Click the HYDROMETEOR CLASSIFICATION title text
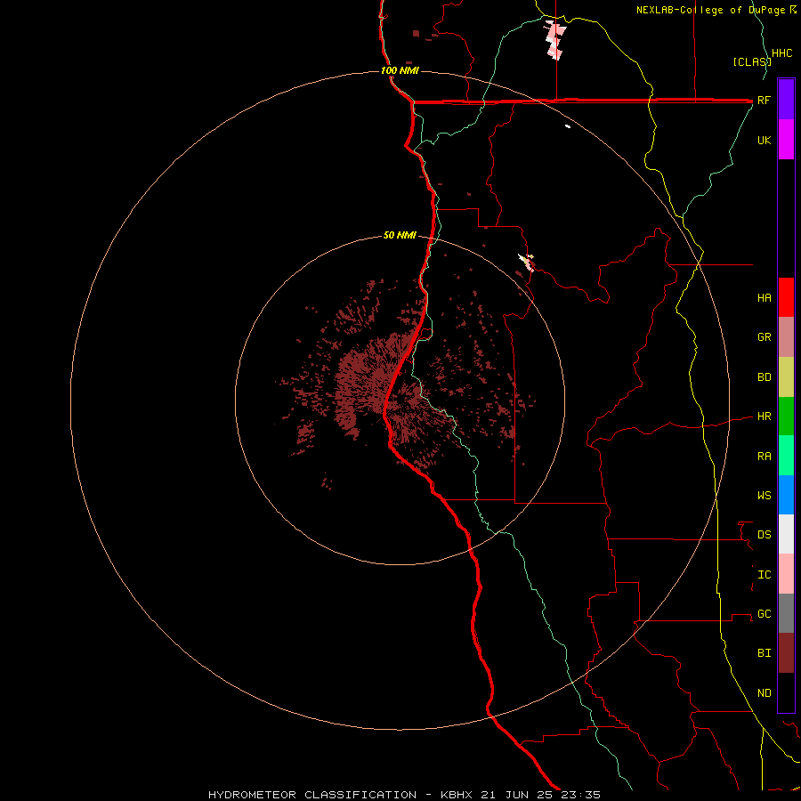 pyautogui.click(x=312, y=795)
